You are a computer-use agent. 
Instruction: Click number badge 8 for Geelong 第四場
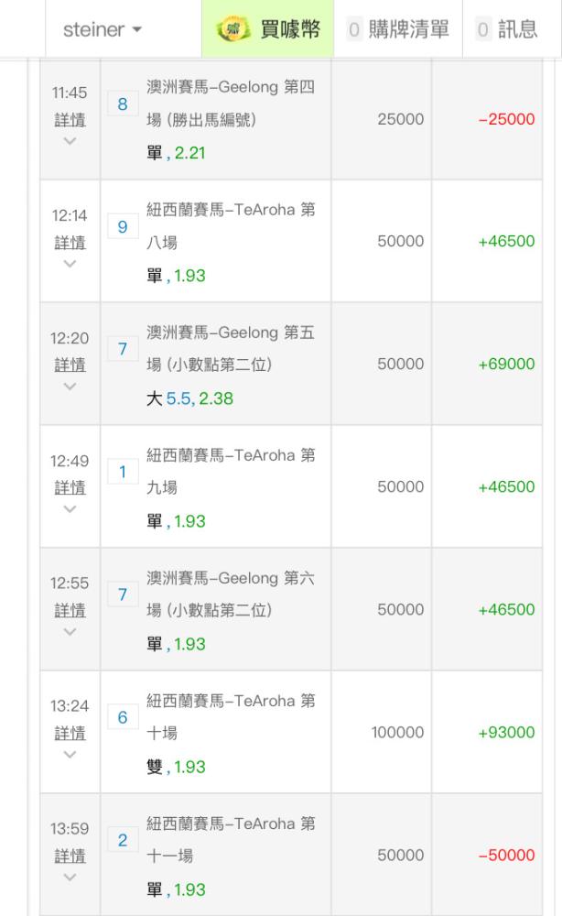(123, 104)
